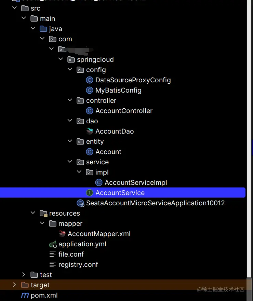
Task: Select AccountController in the project tree
Action: (x=124, y=111)
